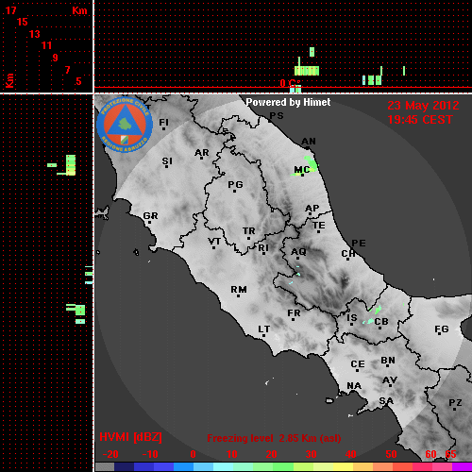Screen dimensions: 472x472
Task: Click the 15 km height label
Action: [x=23, y=22]
